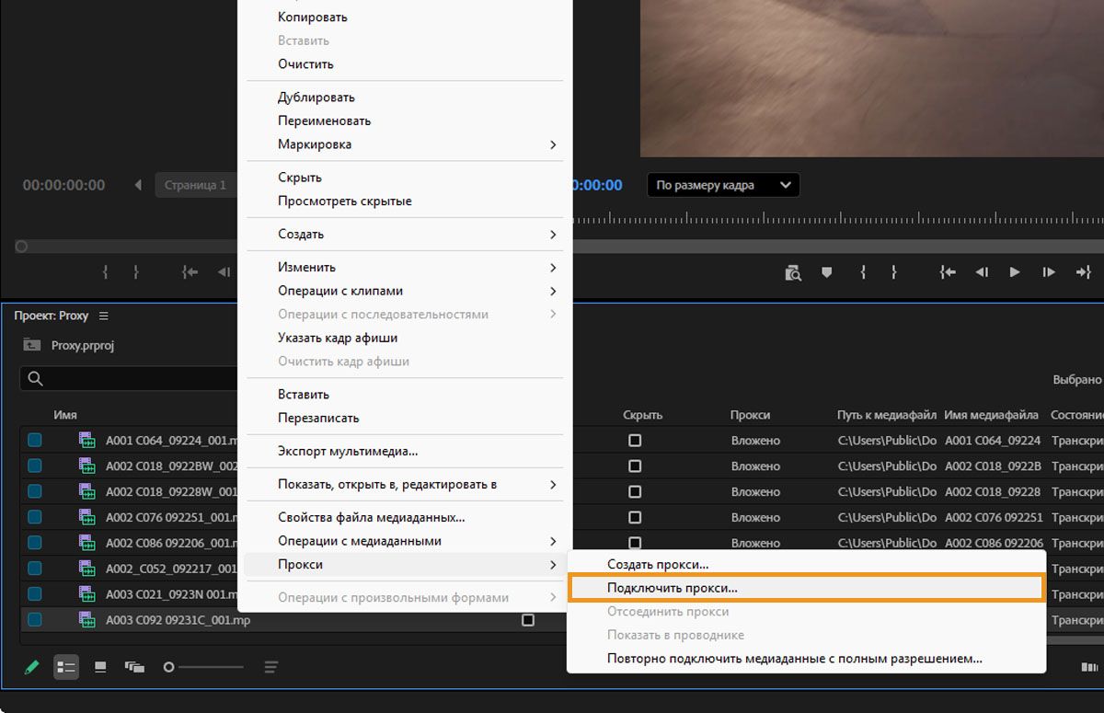Viewport: 1104px width, 713px height.
Task: Select Создать прокси... in the proxy submenu
Action: point(658,564)
